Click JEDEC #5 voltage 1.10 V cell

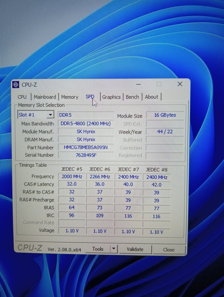coord(72,231)
